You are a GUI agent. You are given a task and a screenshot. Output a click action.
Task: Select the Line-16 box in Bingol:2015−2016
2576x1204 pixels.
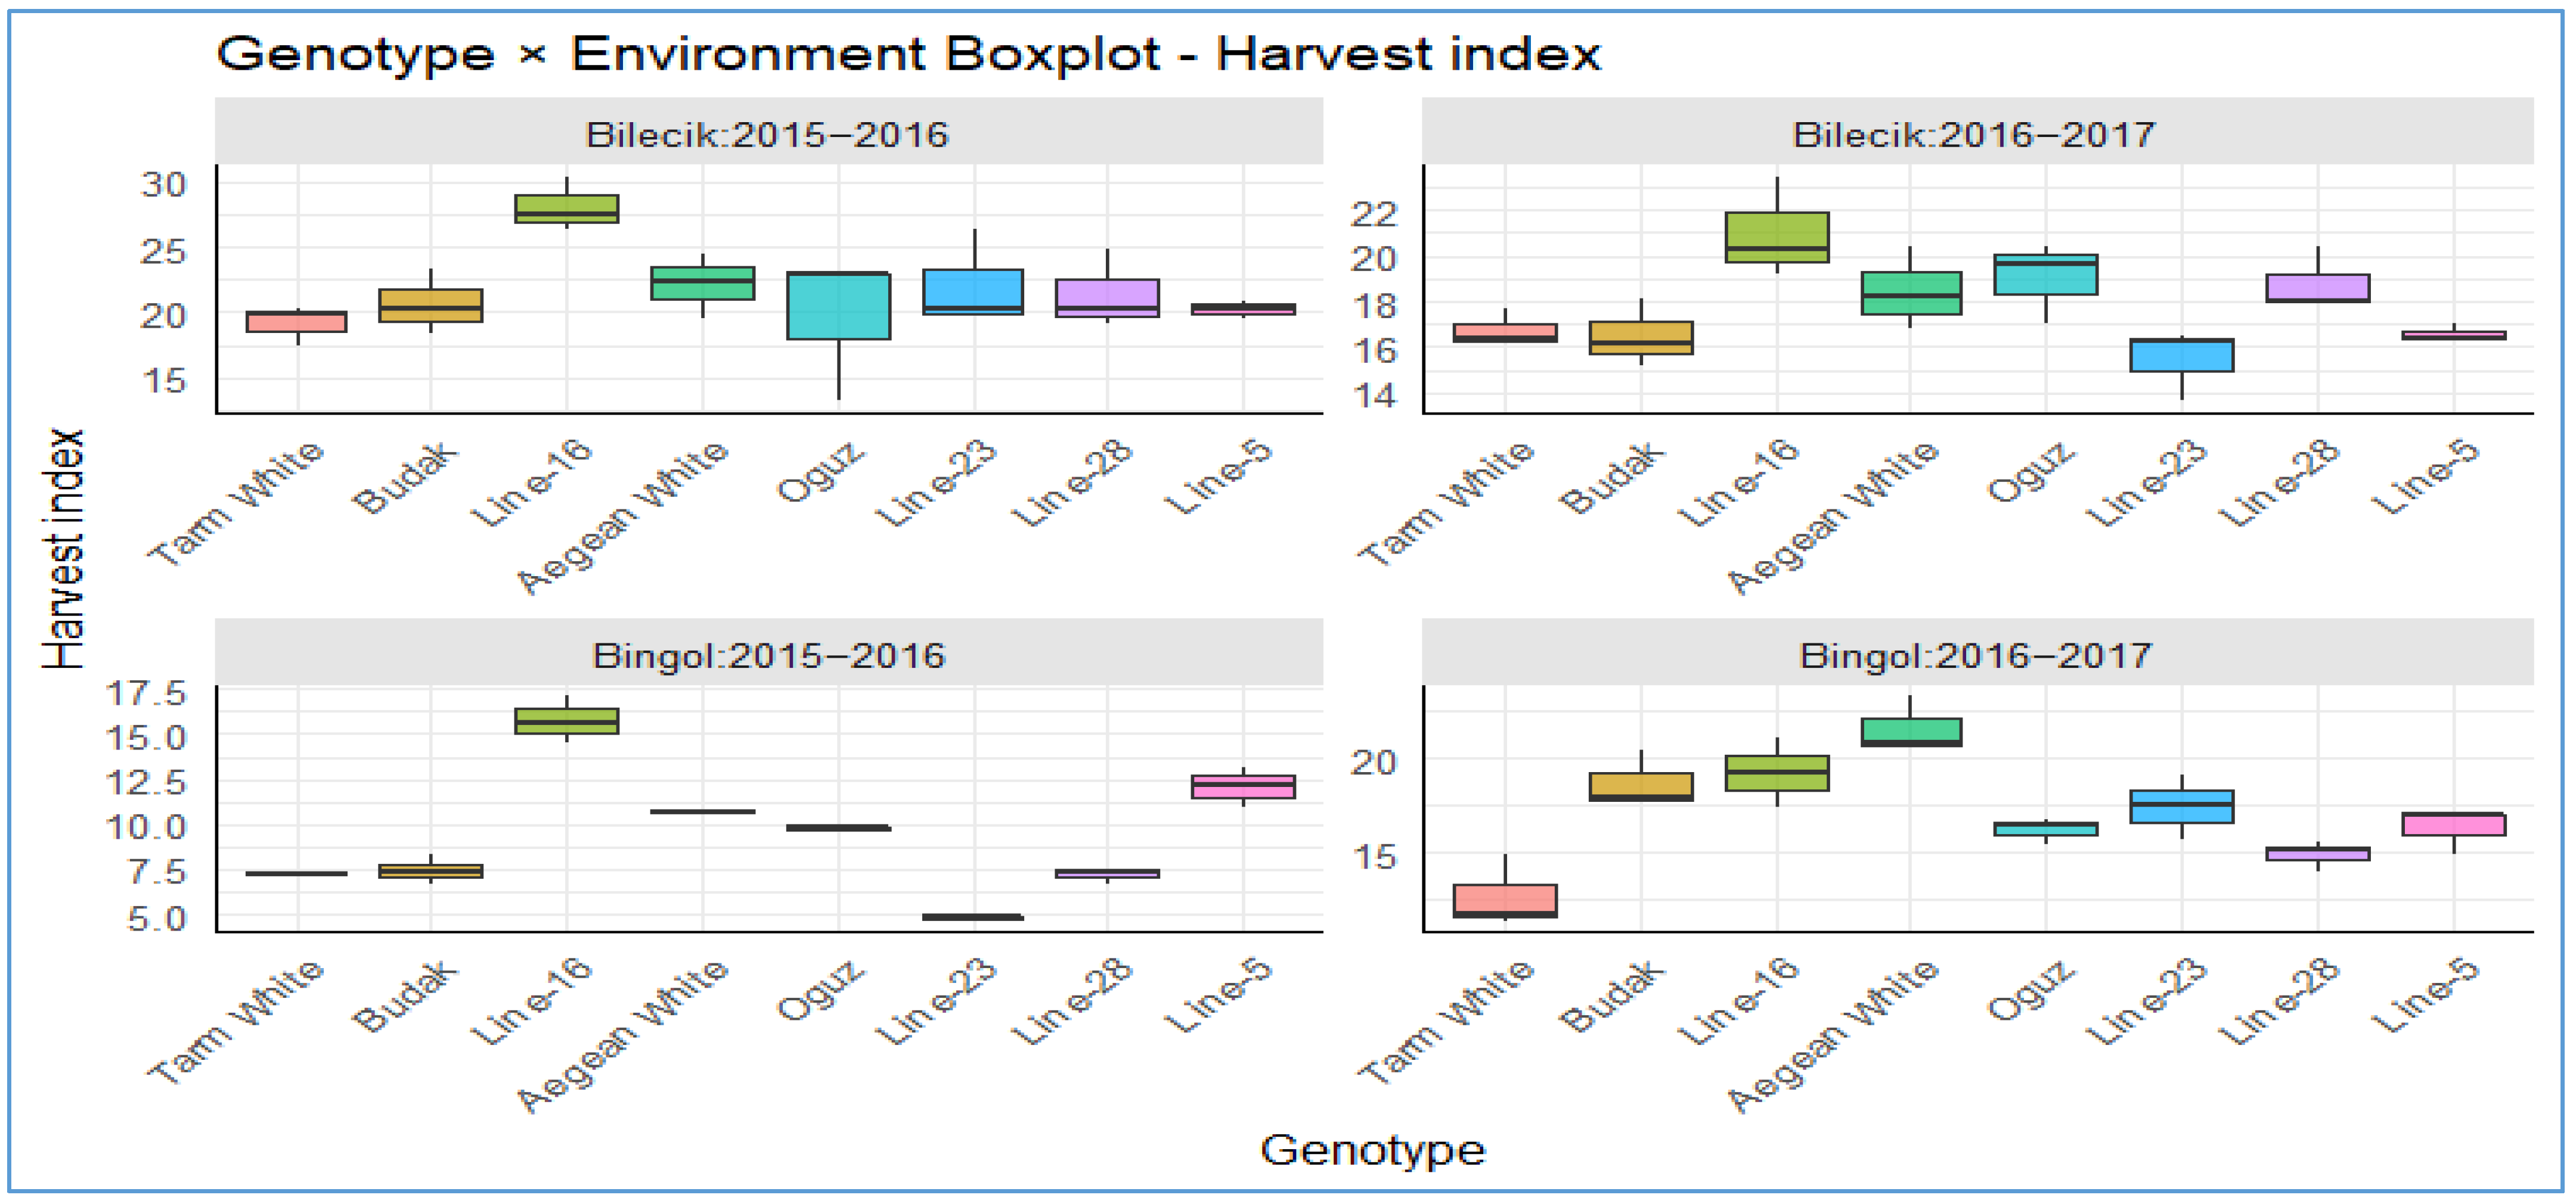[x=566, y=720]
